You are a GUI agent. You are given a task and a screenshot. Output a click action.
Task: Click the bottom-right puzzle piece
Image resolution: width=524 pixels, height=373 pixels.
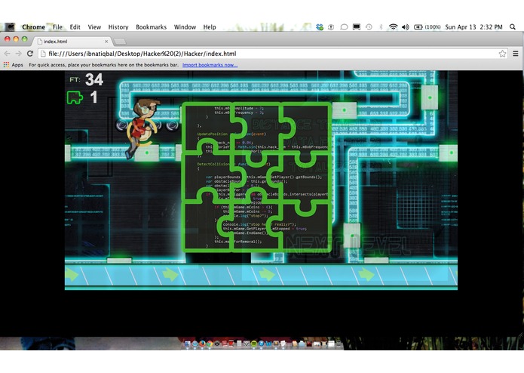point(306,226)
